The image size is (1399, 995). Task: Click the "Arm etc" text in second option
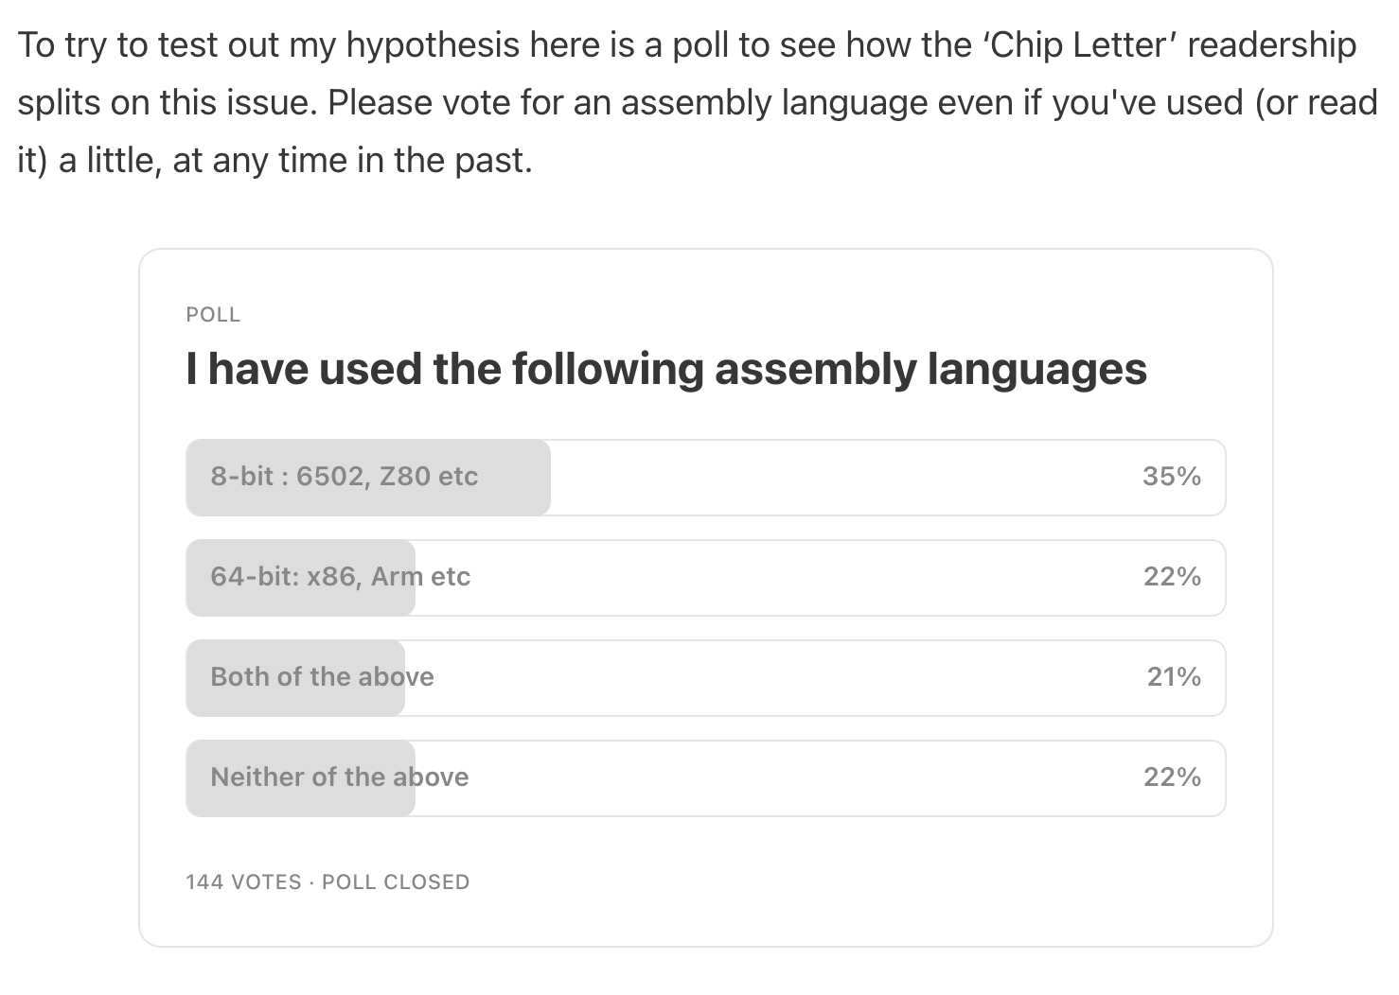tap(420, 576)
